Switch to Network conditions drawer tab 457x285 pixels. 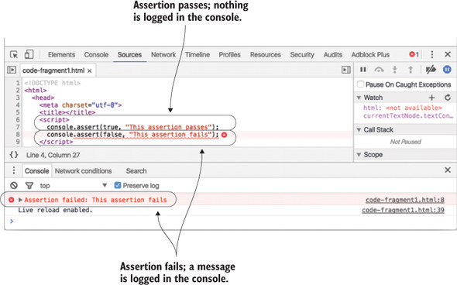(83, 170)
